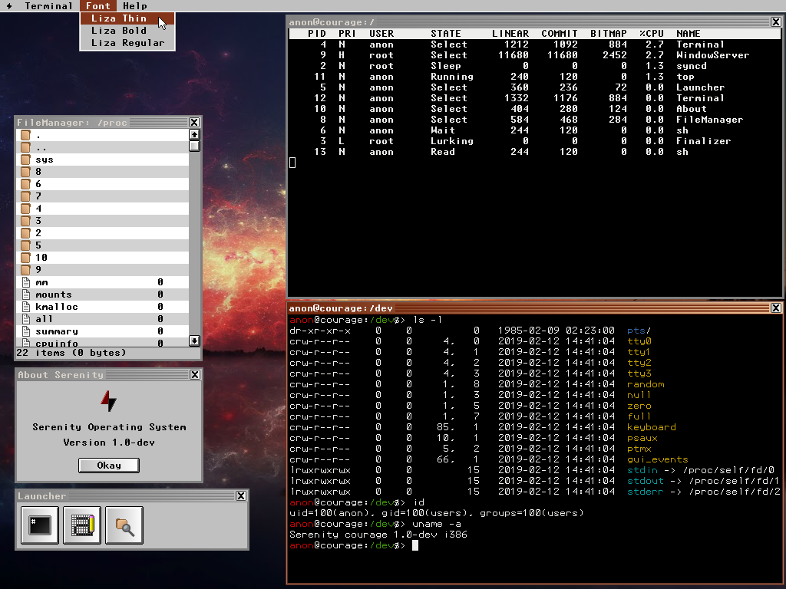This screenshot has width=786, height=589.
Task: Click FileManager scrollbar down arrow
Action: tap(194, 341)
